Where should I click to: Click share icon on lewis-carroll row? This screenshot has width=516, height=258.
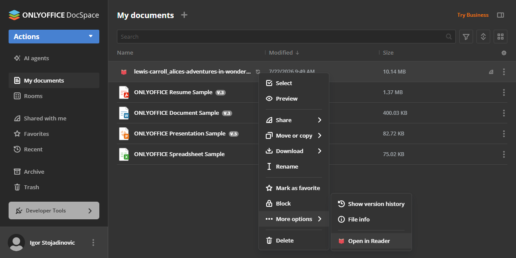point(491,72)
